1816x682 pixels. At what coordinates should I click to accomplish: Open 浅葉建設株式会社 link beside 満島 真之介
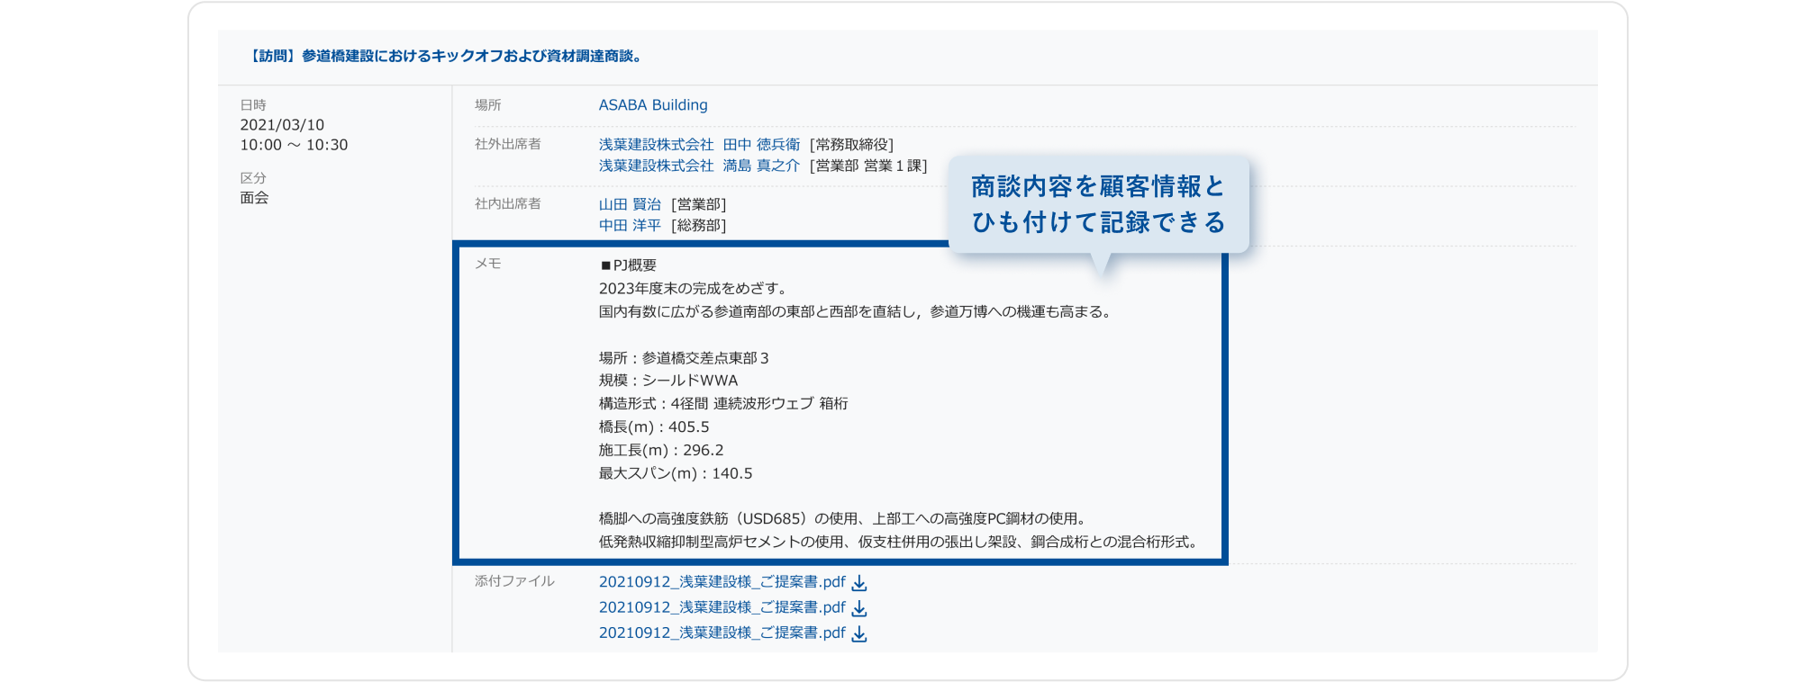tap(656, 166)
